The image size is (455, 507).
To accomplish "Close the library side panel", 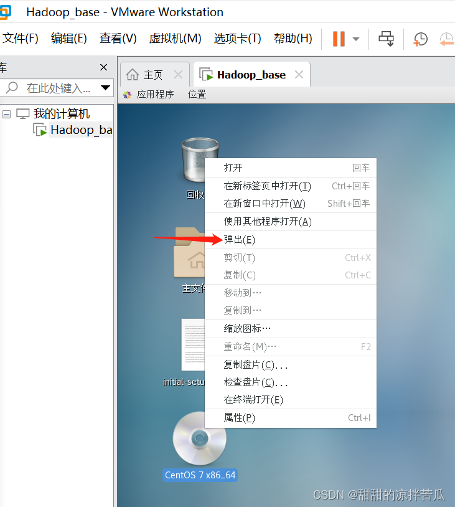I will pos(103,67).
